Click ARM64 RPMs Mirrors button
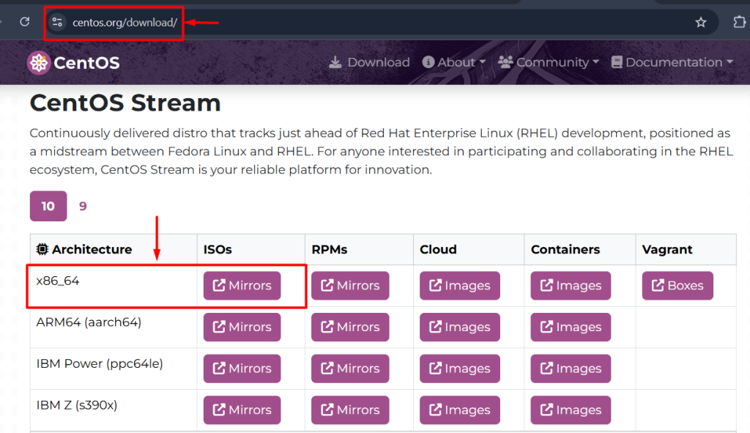 pyautogui.click(x=349, y=327)
